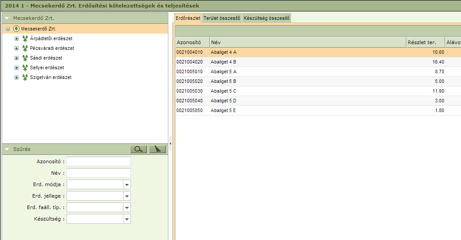Open the Erd. módja dropdown
The width and height of the screenshot is (461, 240).
[x=127, y=185]
